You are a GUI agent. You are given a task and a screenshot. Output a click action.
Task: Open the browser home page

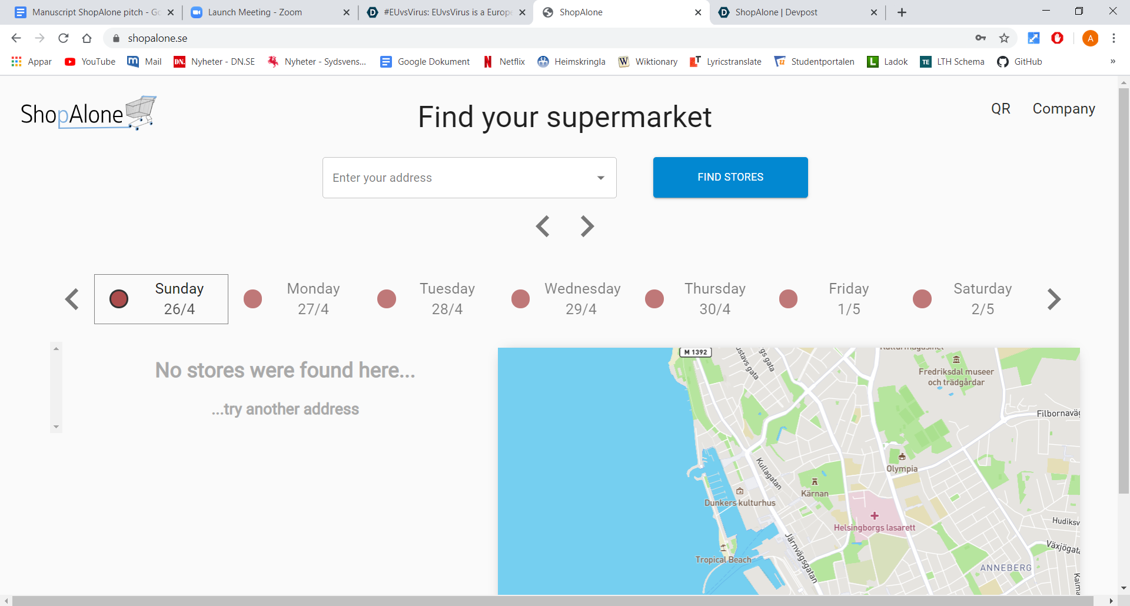(87, 38)
